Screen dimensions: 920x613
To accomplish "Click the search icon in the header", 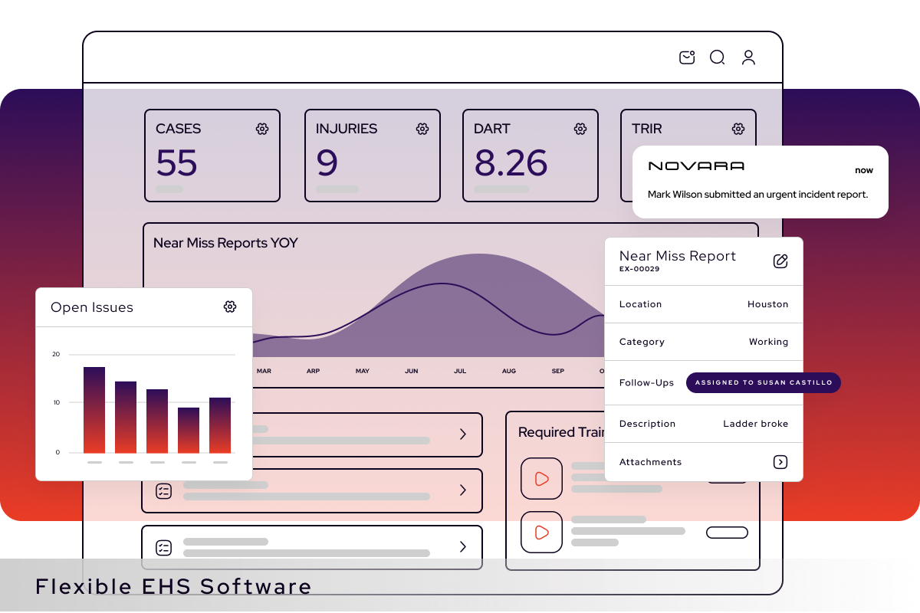I will [x=717, y=57].
